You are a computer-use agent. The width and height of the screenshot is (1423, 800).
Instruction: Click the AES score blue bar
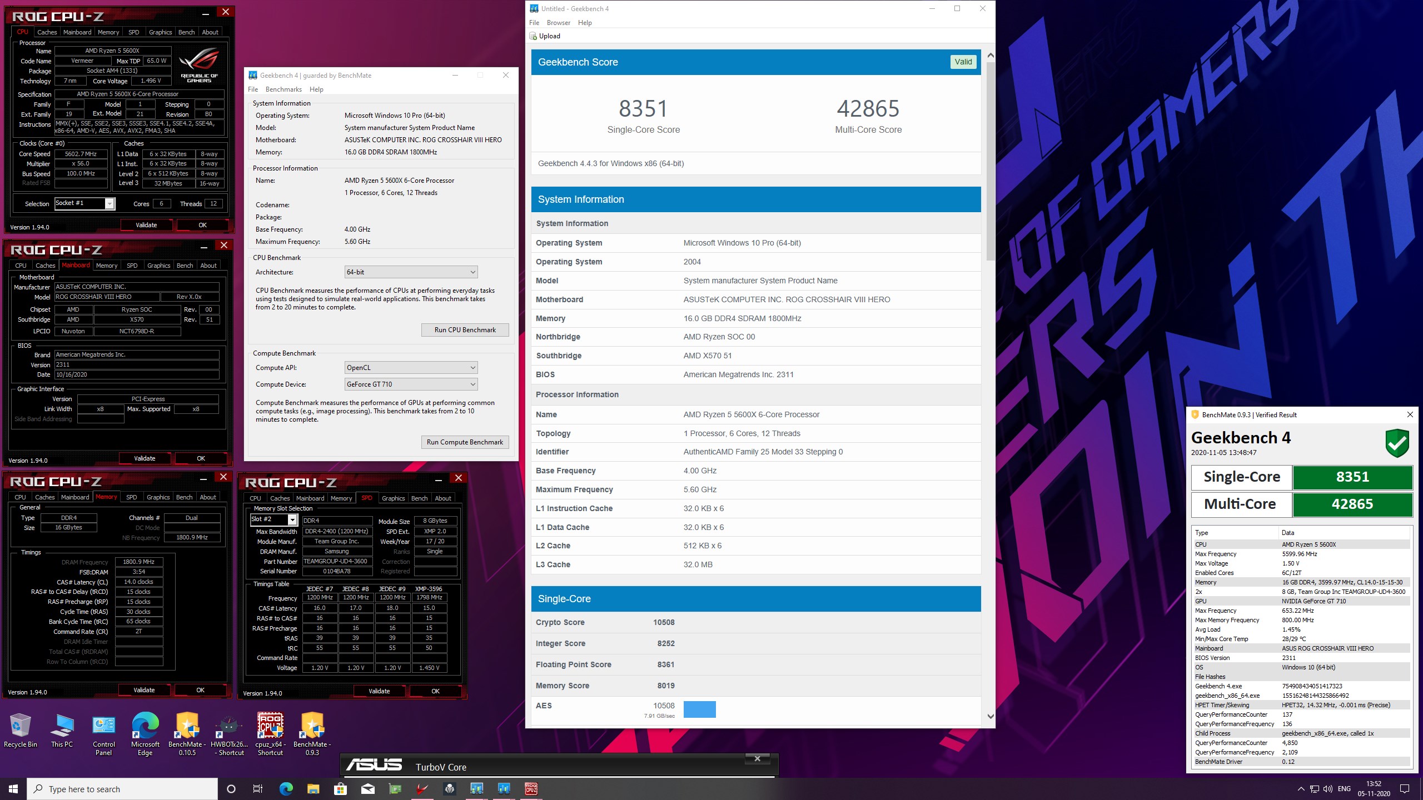click(x=699, y=709)
